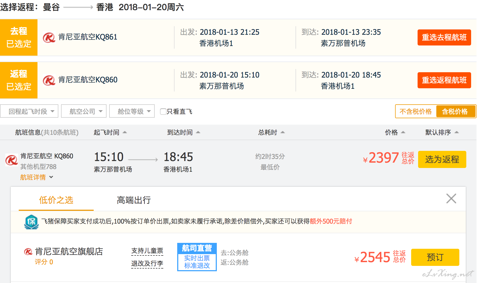Viewport: 477px width, 283px height.
Task: Click the 18:45 arrival time in the list
Action: [178, 157]
